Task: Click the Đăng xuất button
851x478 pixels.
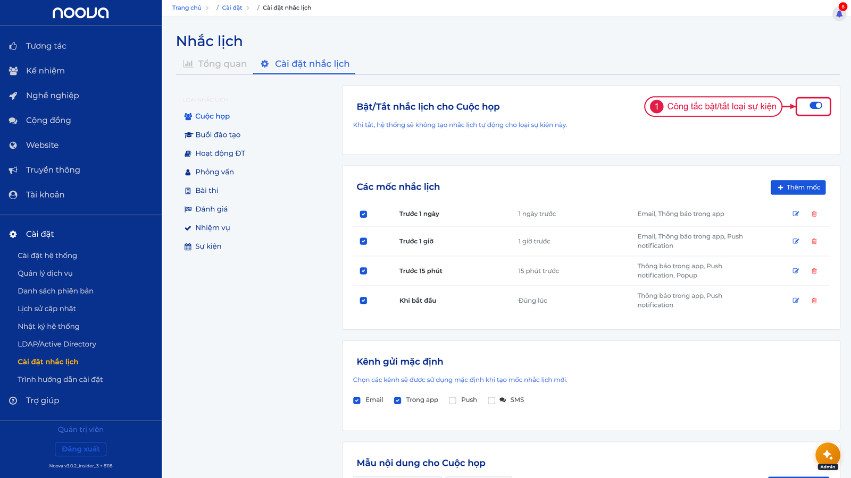Action: (81, 449)
